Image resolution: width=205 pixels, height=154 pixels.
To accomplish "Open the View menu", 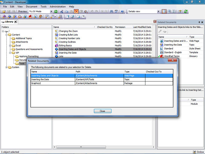I will [x=20, y=6].
